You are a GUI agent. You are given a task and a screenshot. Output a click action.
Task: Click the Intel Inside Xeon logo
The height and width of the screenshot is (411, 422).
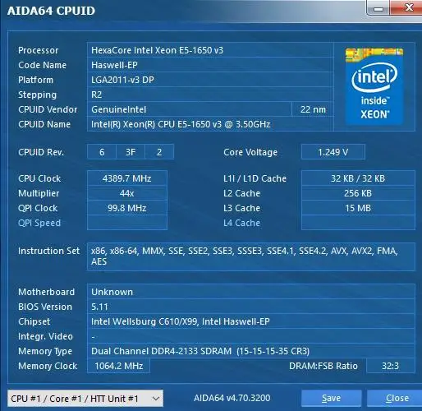coord(374,86)
